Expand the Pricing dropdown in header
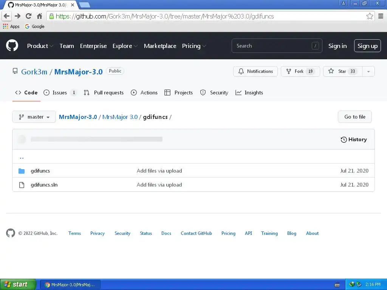Image resolution: width=387 pixels, height=290 pixels. 194,46
